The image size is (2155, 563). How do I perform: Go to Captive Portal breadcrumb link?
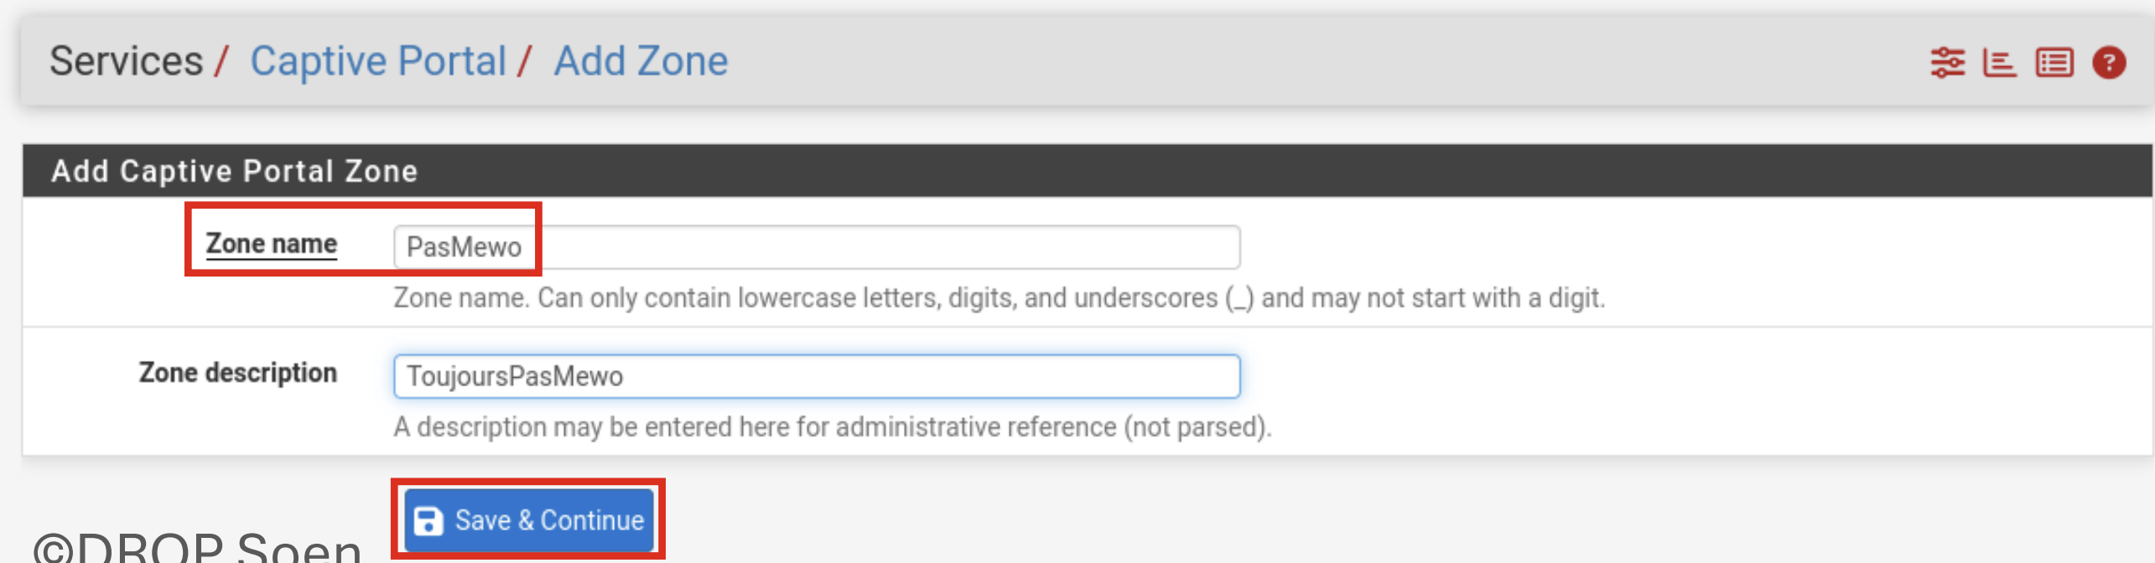[378, 61]
